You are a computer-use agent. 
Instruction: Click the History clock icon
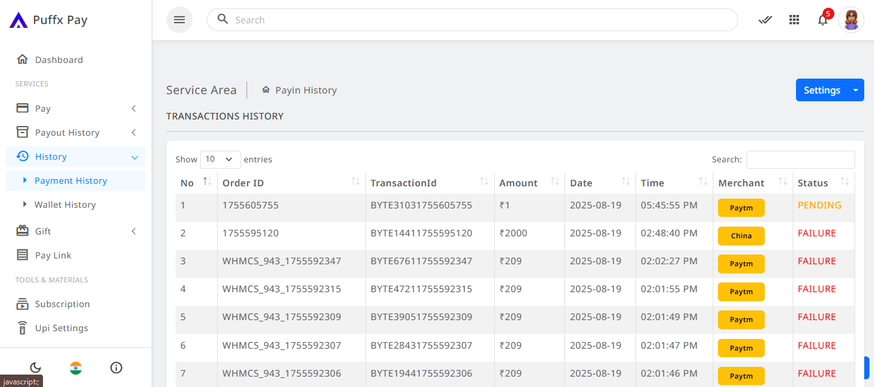[x=23, y=156]
